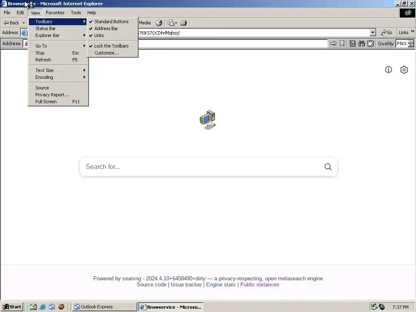Image resolution: width=416 pixels, height=312 pixels.
Task: Click the Go button
Action: pyautogui.click(x=387, y=32)
